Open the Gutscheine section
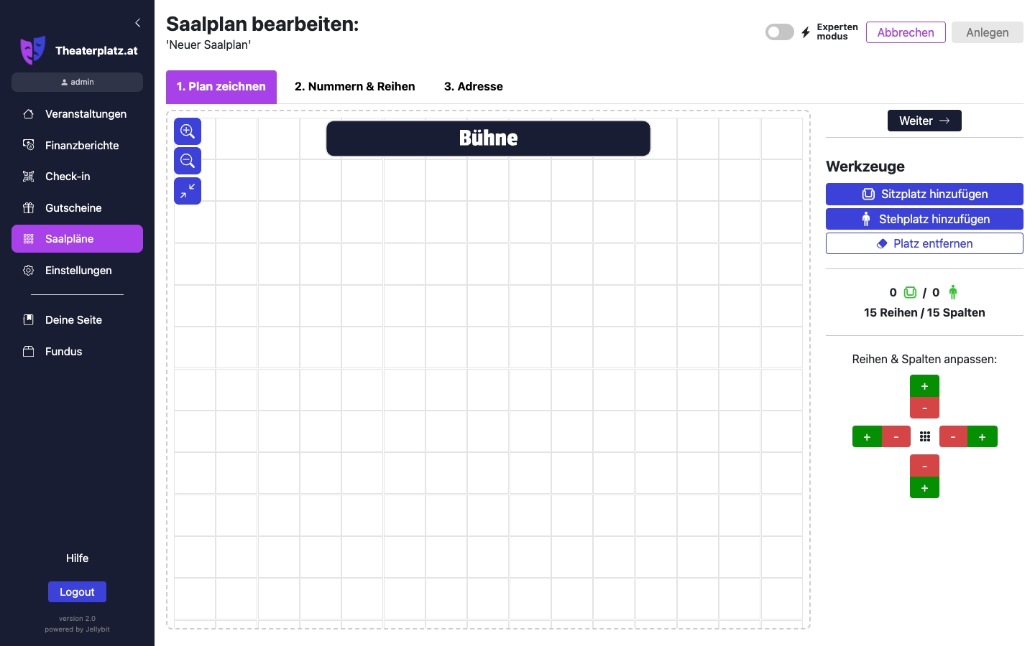 [73, 207]
